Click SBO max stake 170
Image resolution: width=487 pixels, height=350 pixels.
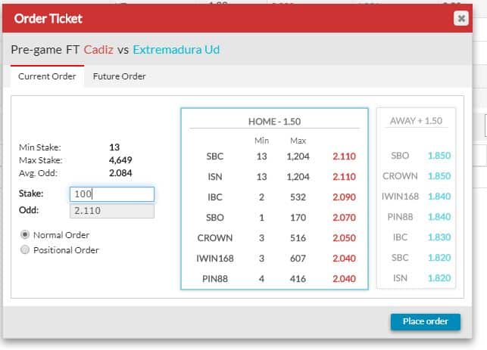[x=298, y=218]
